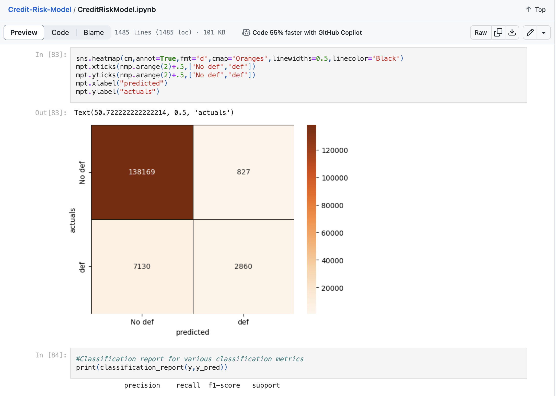Open the Blame view tab
Image resolution: width=556 pixels, height=396 pixels.
point(94,32)
